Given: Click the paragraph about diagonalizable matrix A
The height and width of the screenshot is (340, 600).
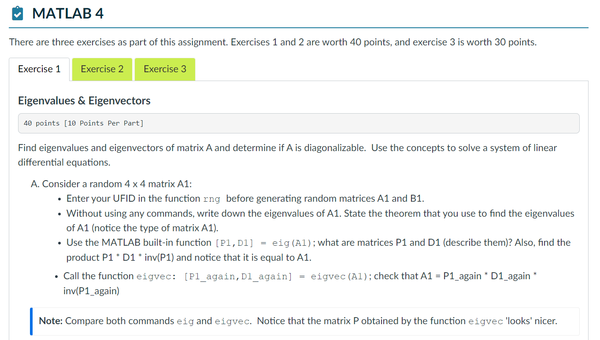Looking at the screenshot, I should (x=286, y=155).
